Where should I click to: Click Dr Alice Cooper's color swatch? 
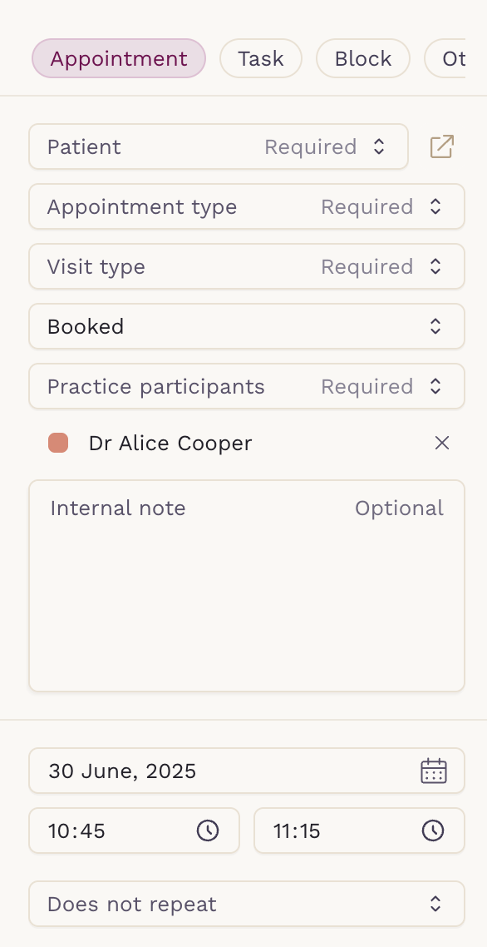tap(58, 443)
